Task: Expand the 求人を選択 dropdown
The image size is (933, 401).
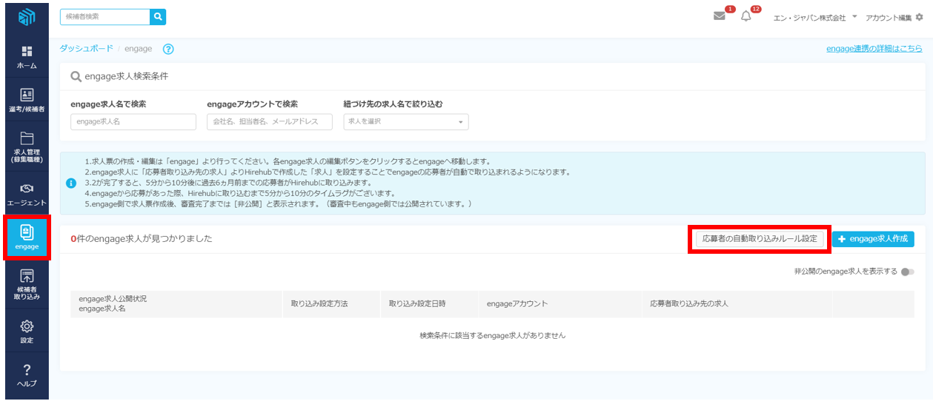Action: coord(405,121)
